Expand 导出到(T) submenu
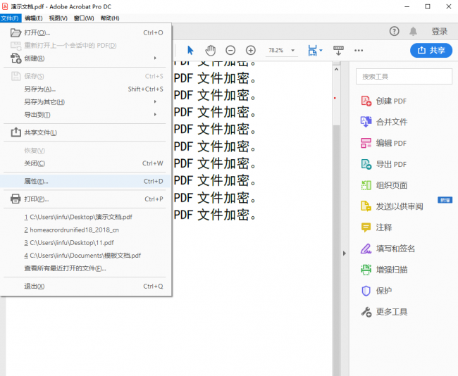This screenshot has width=458, height=376. pyautogui.click(x=86, y=115)
